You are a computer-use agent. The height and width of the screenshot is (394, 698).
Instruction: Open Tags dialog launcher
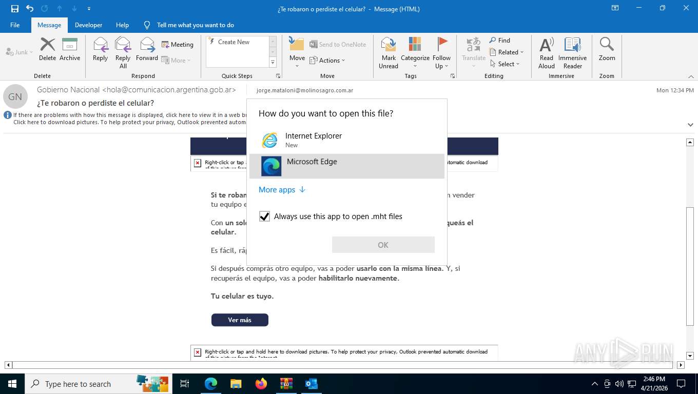pyautogui.click(x=453, y=76)
